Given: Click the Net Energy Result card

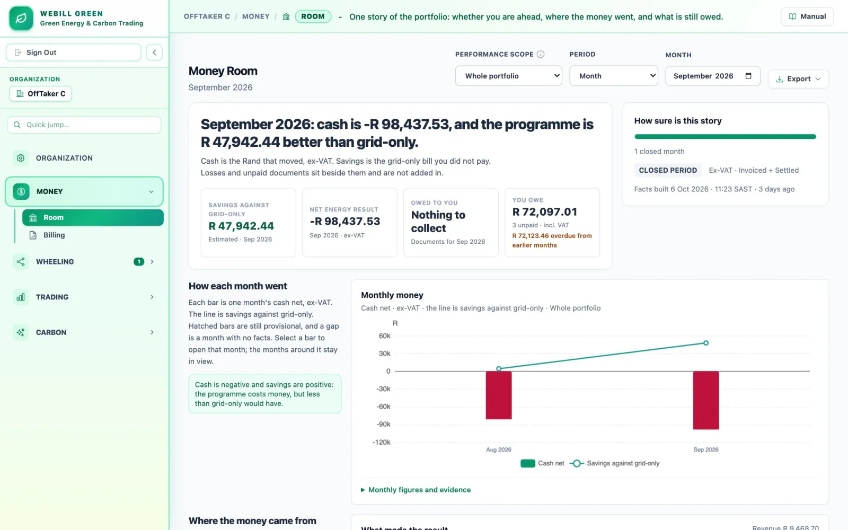Looking at the screenshot, I should (x=350, y=223).
